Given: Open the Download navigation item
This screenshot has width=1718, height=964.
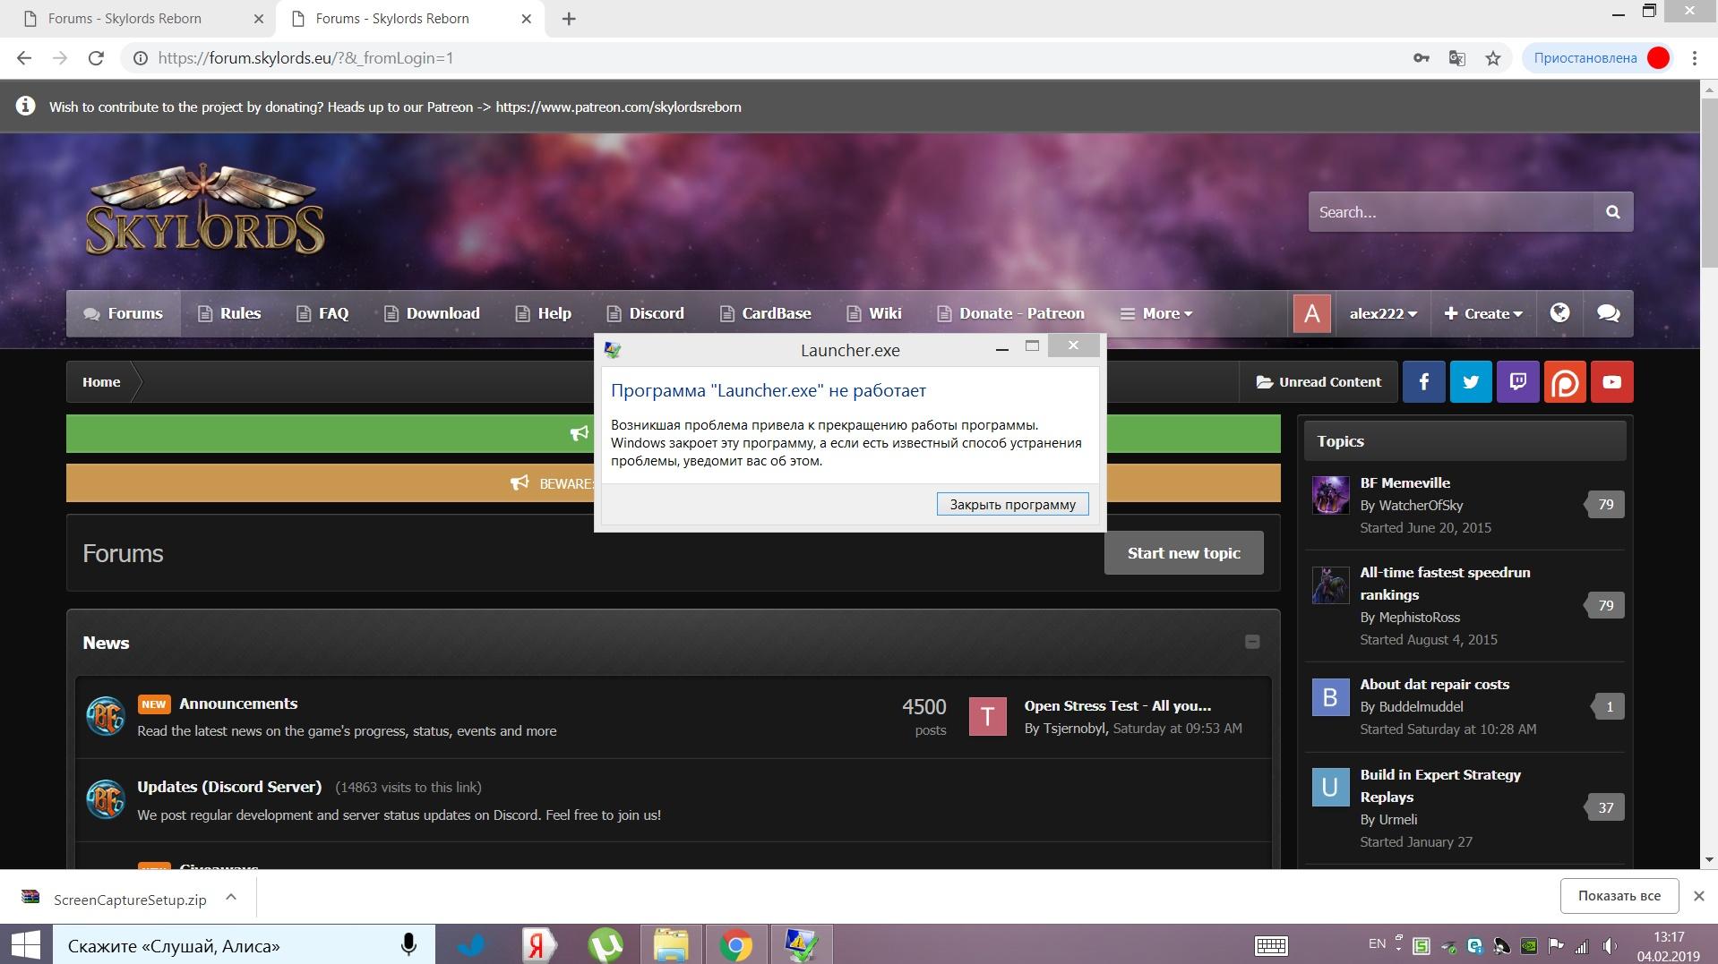Looking at the screenshot, I should point(432,313).
